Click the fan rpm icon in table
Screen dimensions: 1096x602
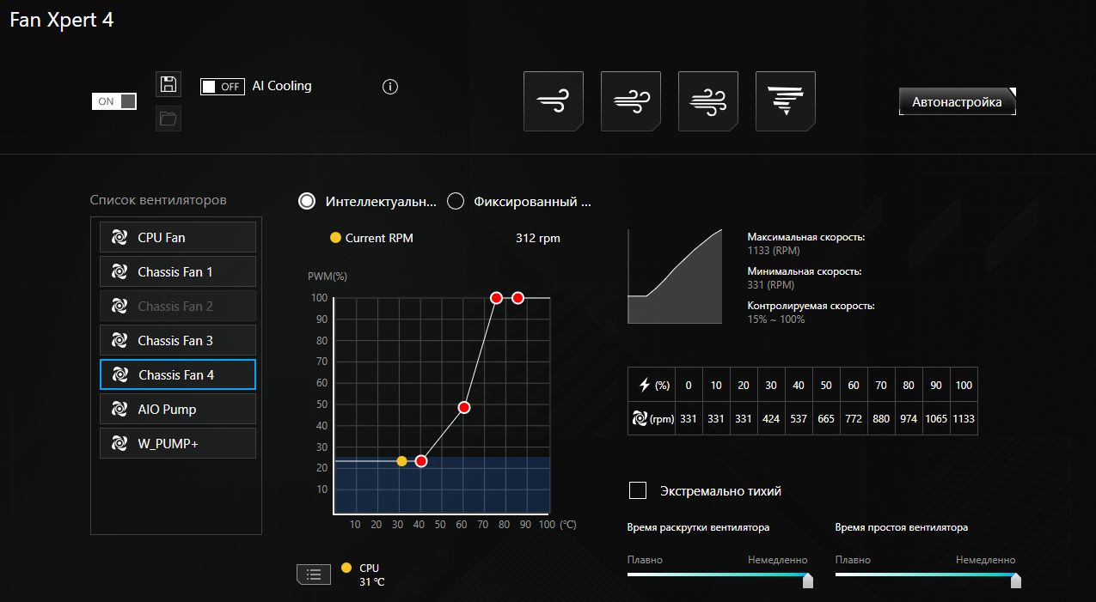(640, 419)
